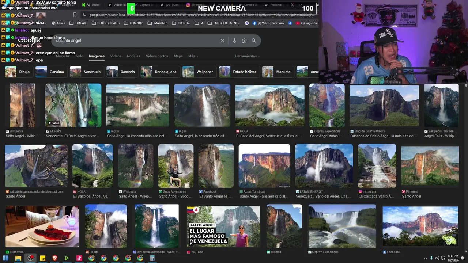The height and width of the screenshot is (263, 468).
Task: Open YouTube 'EL LUGAR MÁS FAMOSO DE VENEZUELA' thumbnail
Action: click(224, 226)
